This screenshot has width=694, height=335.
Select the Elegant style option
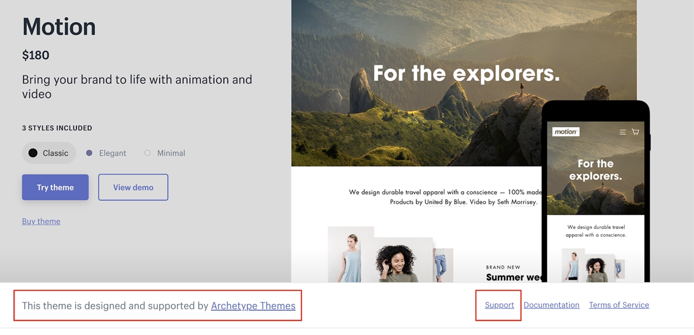[x=106, y=153]
